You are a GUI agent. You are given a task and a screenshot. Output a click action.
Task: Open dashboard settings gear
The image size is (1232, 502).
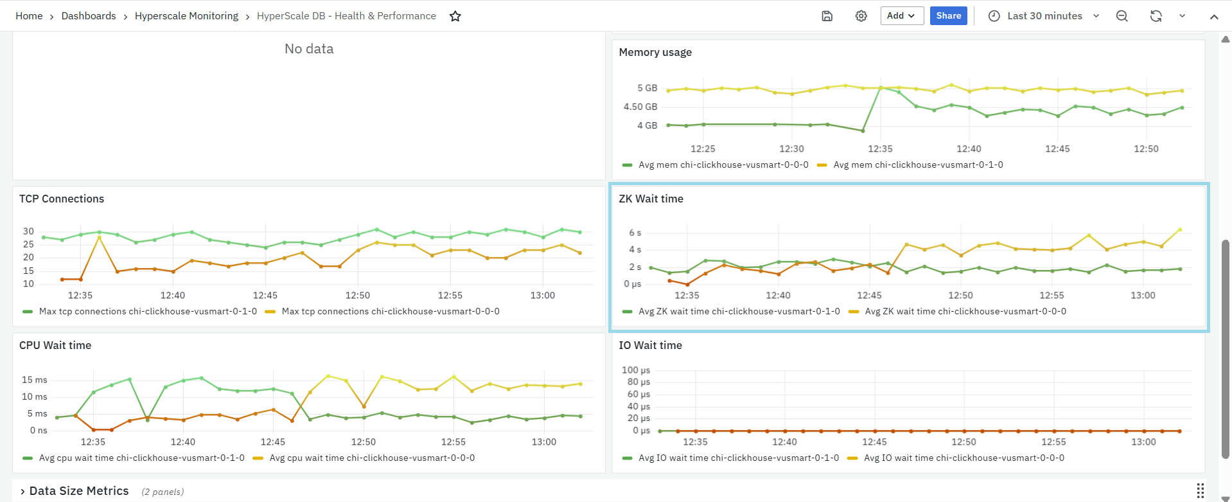pyautogui.click(x=861, y=16)
